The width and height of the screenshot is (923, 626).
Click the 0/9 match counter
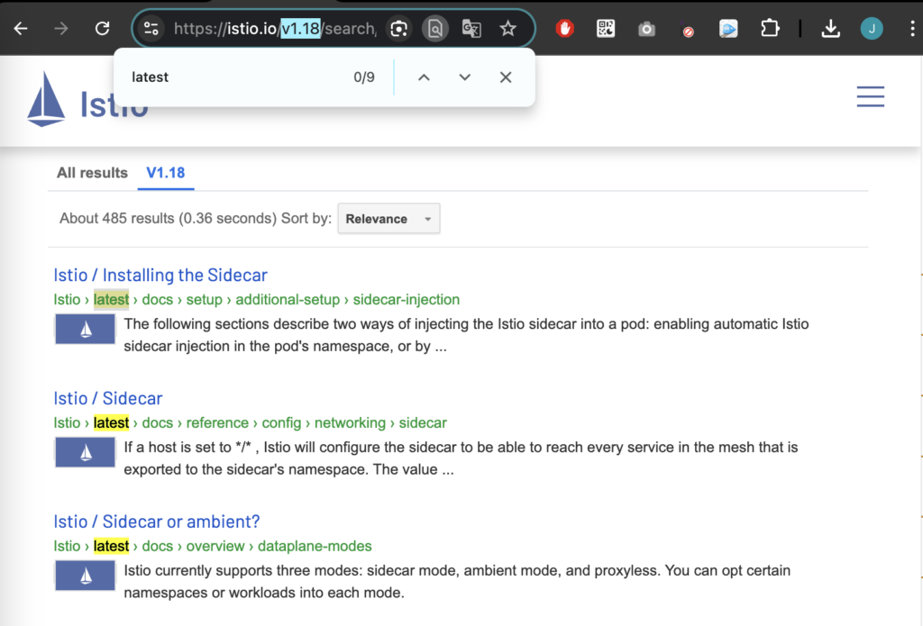[364, 77]
